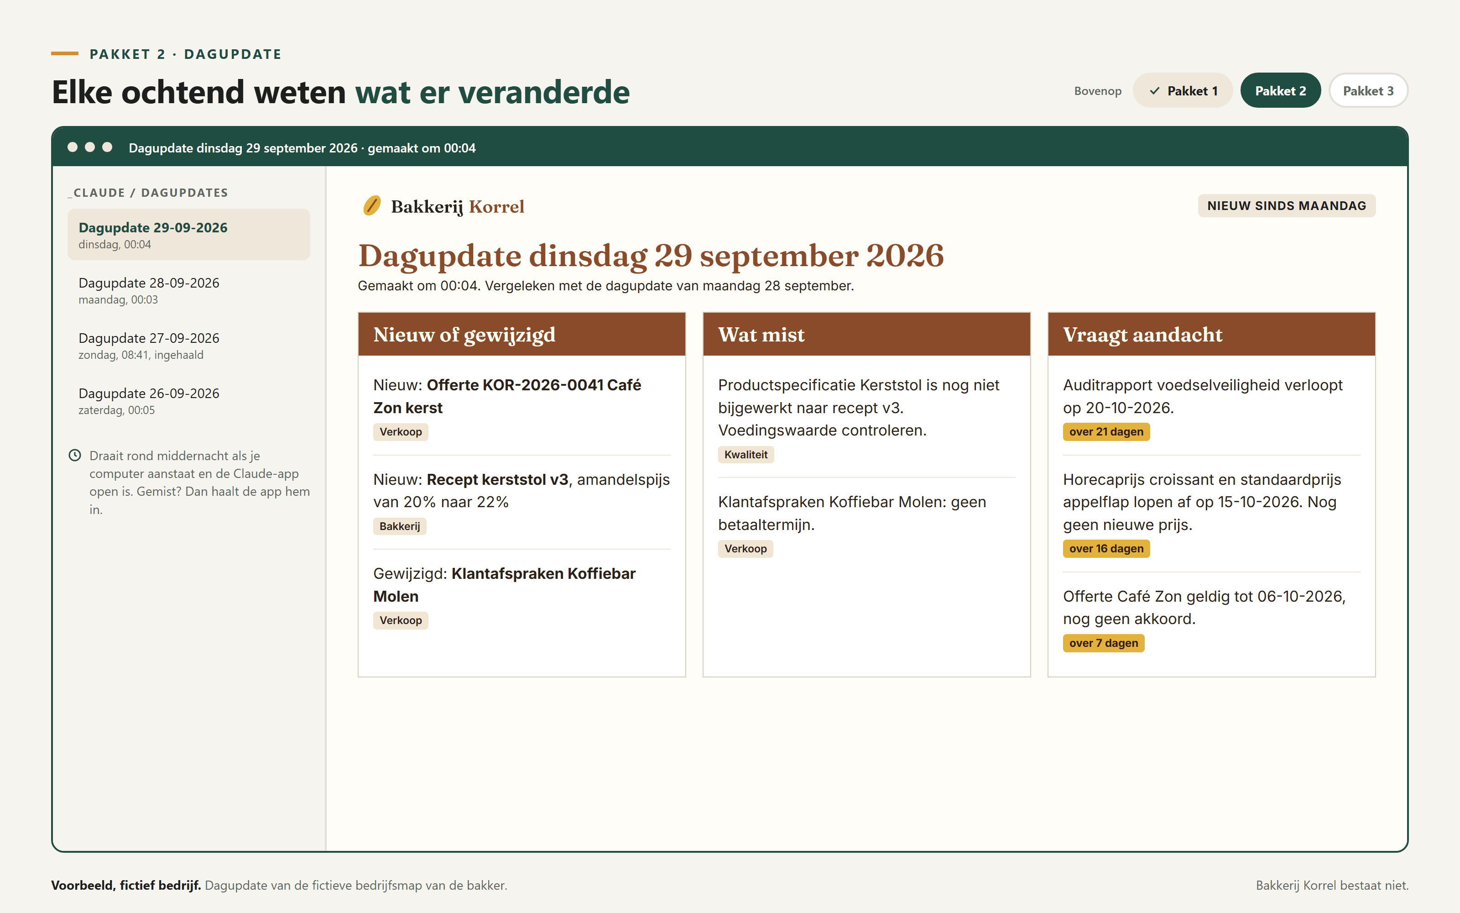
Task: Click the Verkoop tag under geen betaaltermijn
Action: (745, 548)
